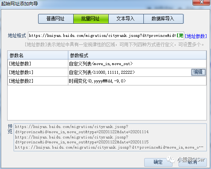Click the 地址格式 URL input field
Viewport: 211px width, 169px height.
[x=106, y=36]
